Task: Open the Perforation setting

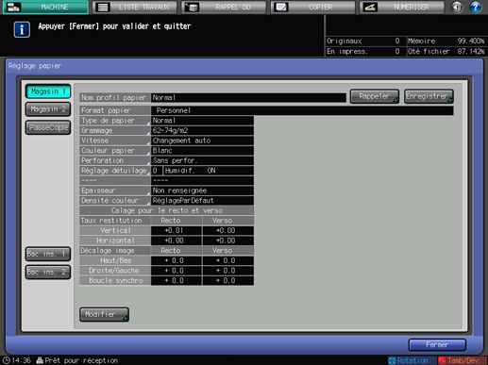Action: (x=115, y=160)
